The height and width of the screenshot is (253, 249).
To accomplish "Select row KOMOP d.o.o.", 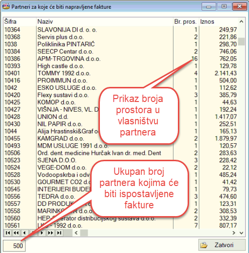I will [x=120, y=102].
